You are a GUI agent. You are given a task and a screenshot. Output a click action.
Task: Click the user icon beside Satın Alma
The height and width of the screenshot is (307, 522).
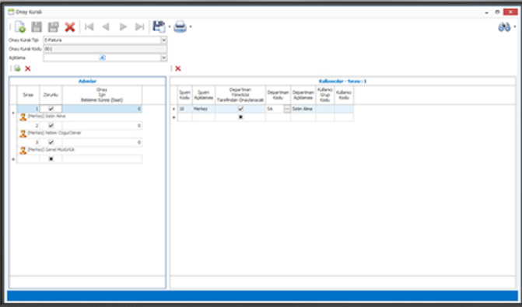[x=23, y=117]
